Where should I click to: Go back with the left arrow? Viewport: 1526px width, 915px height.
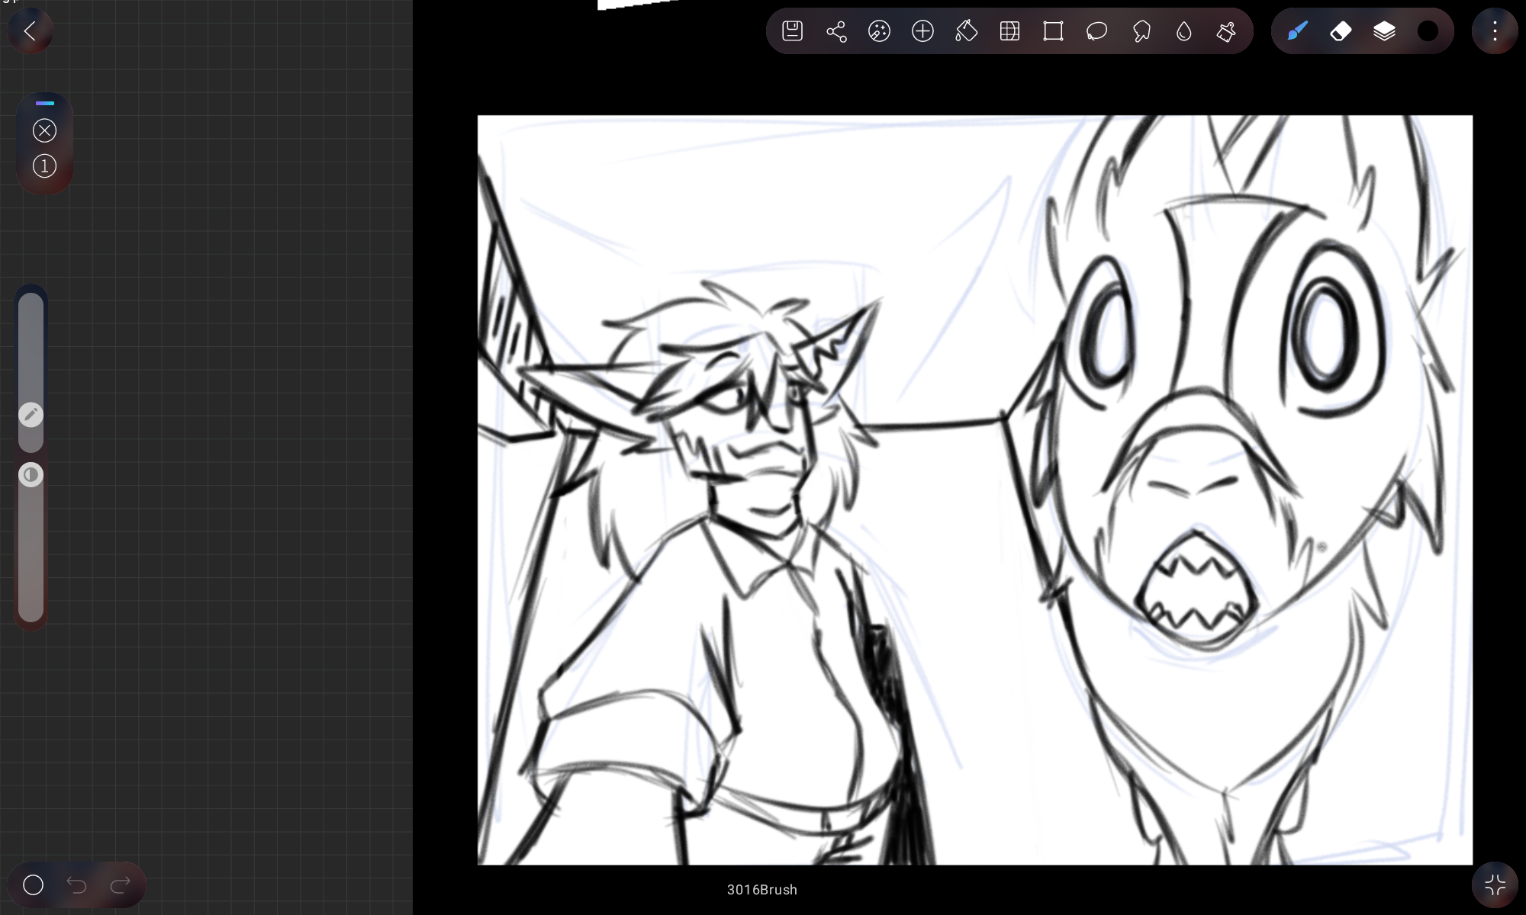point(30,31)
